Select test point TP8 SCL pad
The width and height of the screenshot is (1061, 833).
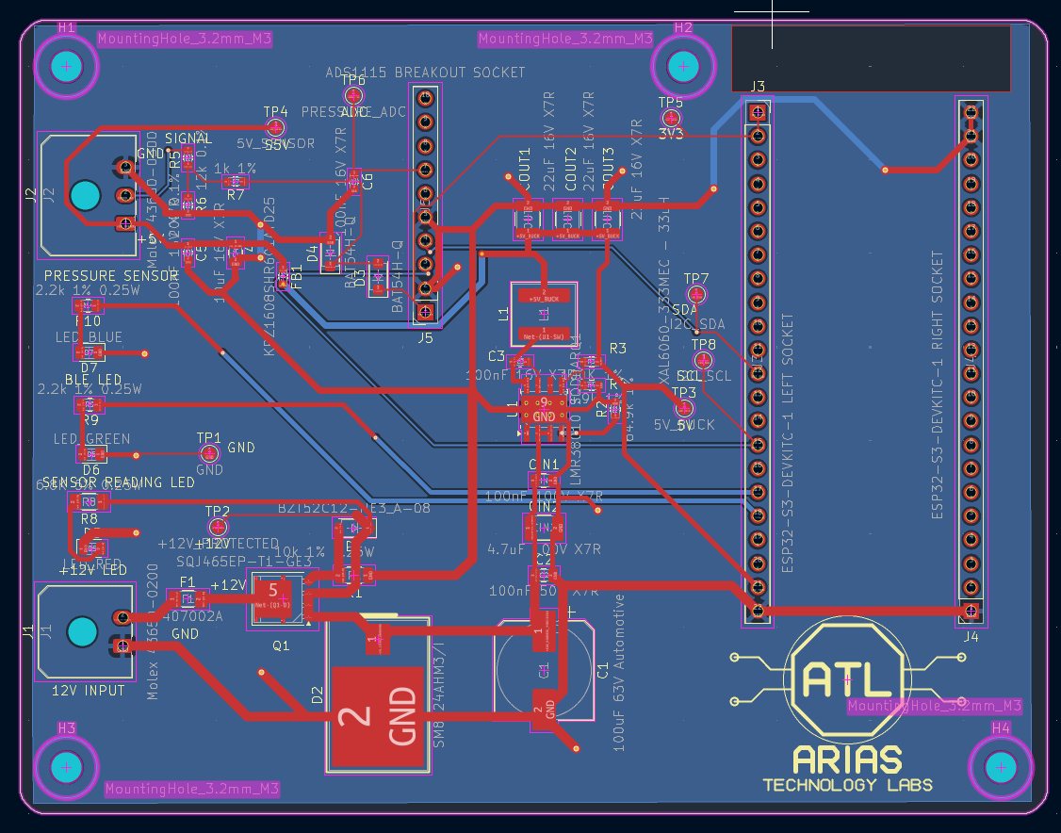coord(704,359)
